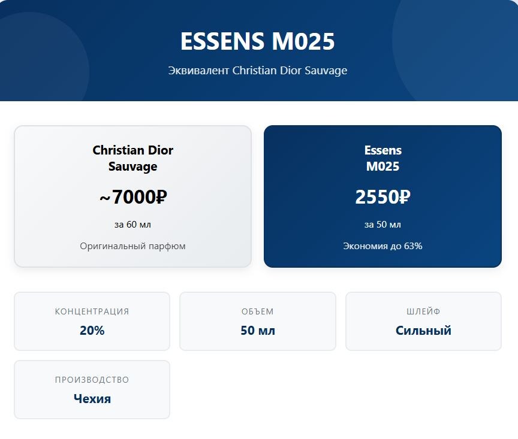Open the Christian Dior Sauvage price card
518x439 pixels.
coord(133,196)
